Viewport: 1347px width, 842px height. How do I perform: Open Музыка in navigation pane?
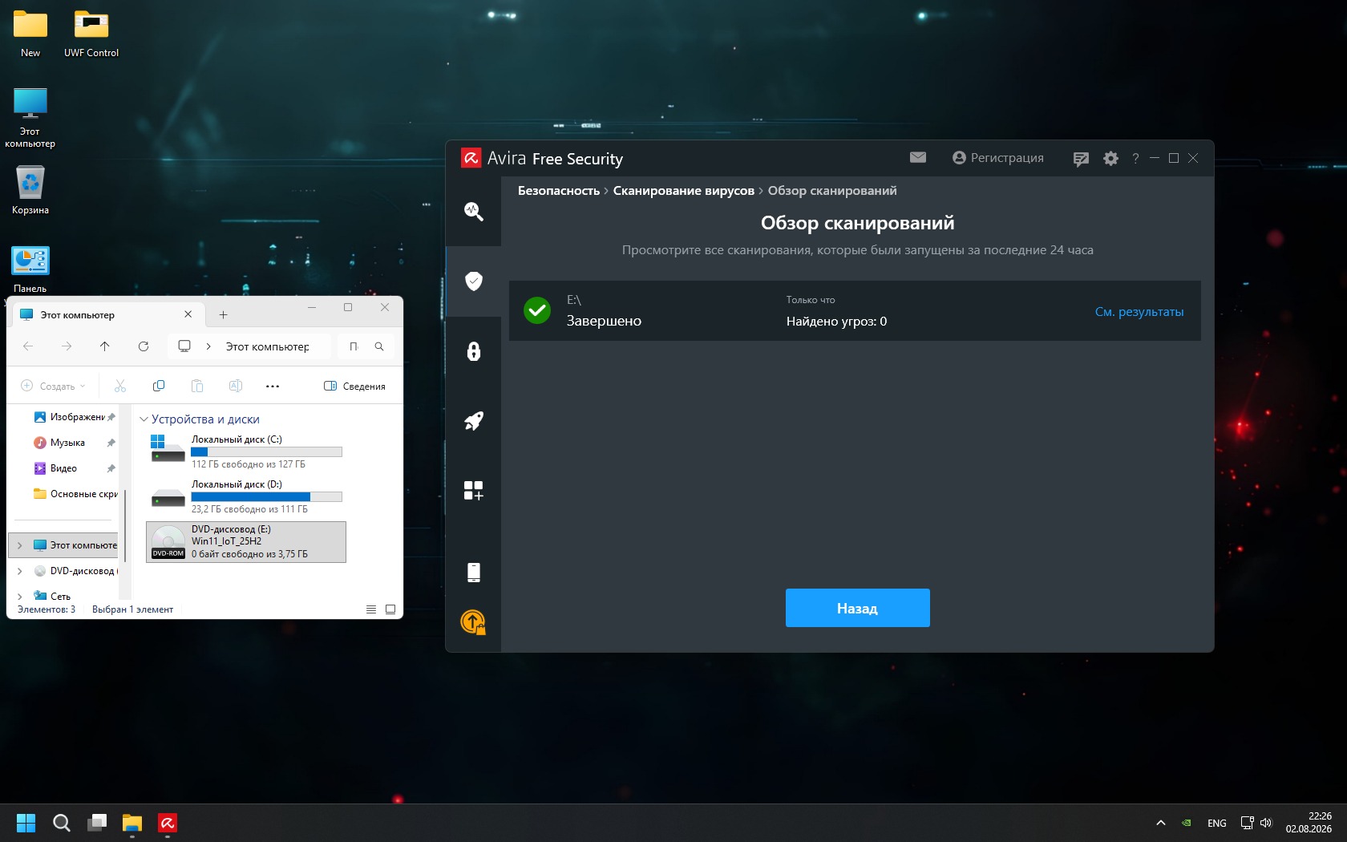coord(74,443)
